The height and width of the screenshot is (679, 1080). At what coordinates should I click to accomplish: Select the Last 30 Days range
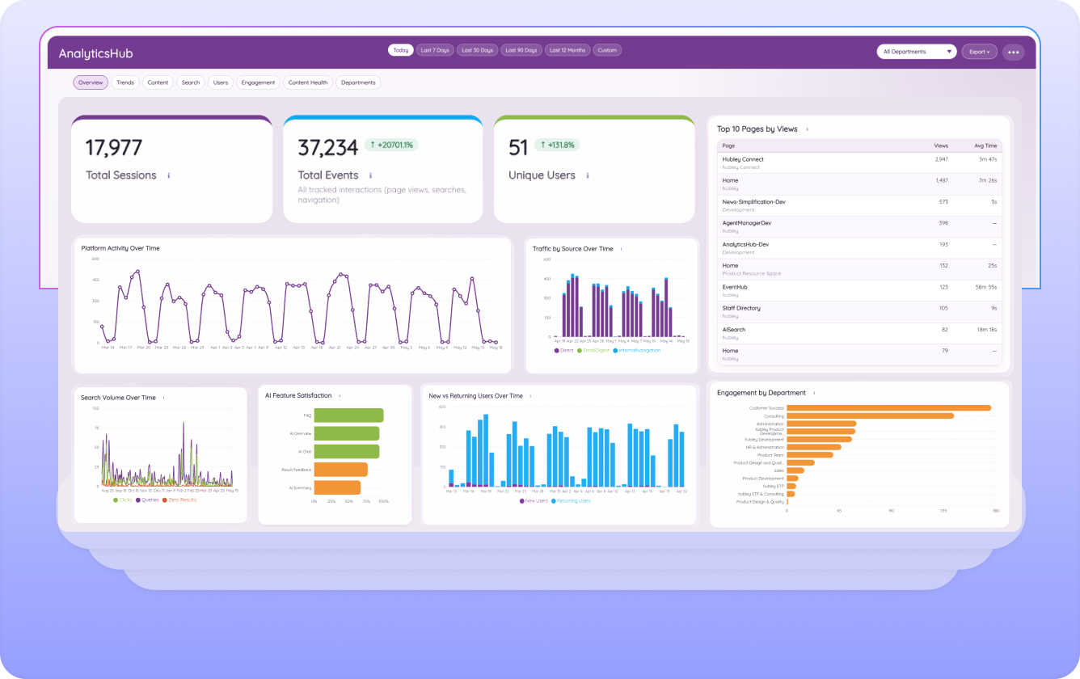[477, 50]
